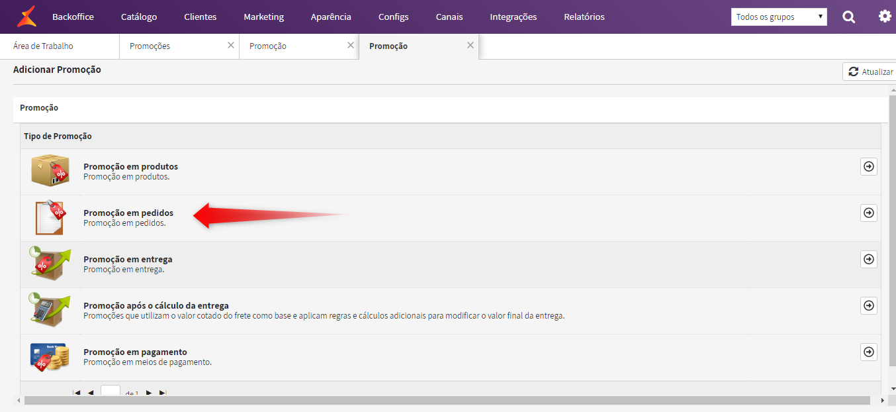Click the clipboard icon for Promoção em pedidos
Viewport: 896px width, 412px height.
coord(50,217)
